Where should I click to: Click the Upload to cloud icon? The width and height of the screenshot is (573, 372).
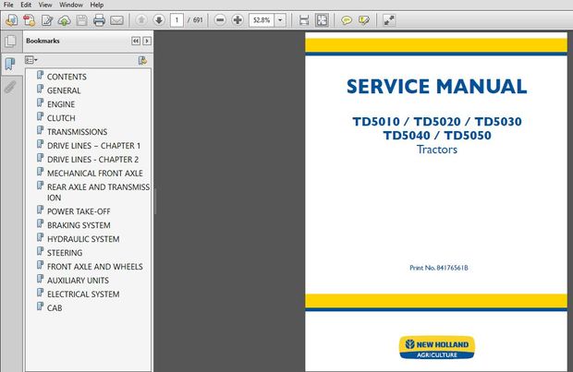[x=65, y=20]
